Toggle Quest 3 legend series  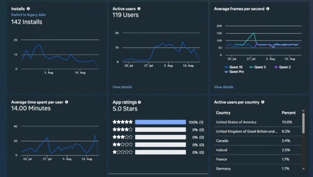(257, 67)
